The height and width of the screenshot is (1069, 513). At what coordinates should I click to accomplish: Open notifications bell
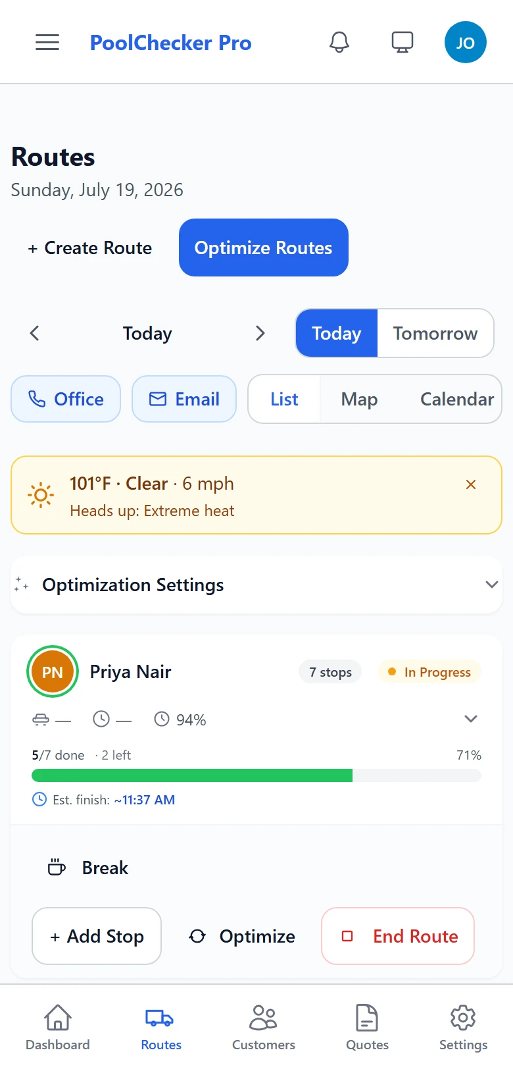point(339,43)
